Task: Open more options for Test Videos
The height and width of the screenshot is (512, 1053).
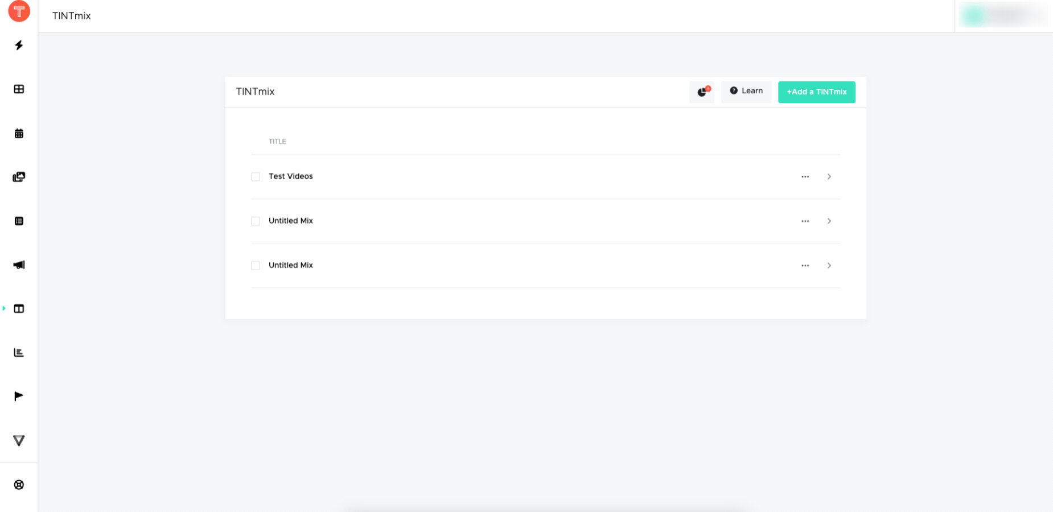Action: pyautogui.click(x=805, y=177)
